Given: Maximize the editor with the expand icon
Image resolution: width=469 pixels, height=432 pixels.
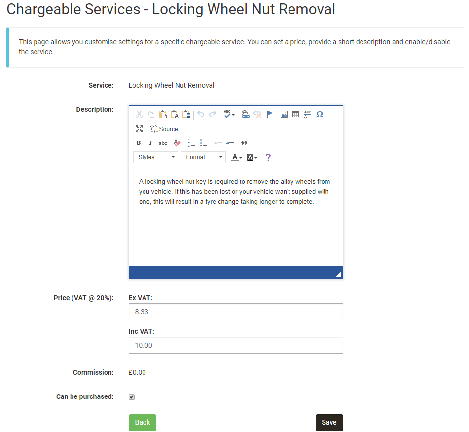Looking at the screenshot, I should click(139, 129).
